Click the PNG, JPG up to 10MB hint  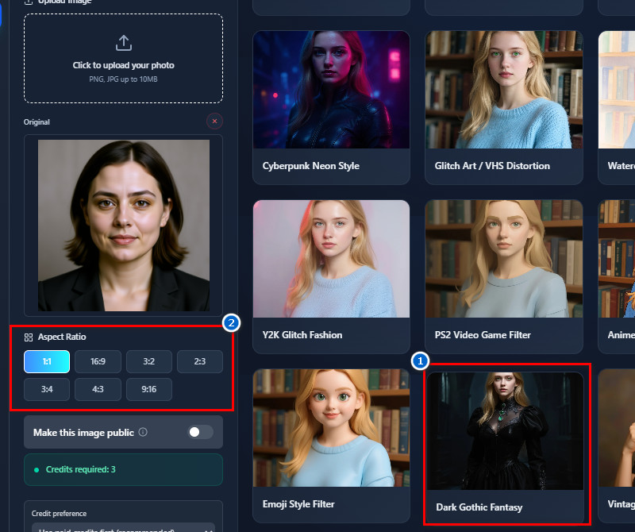coord(124,79)
